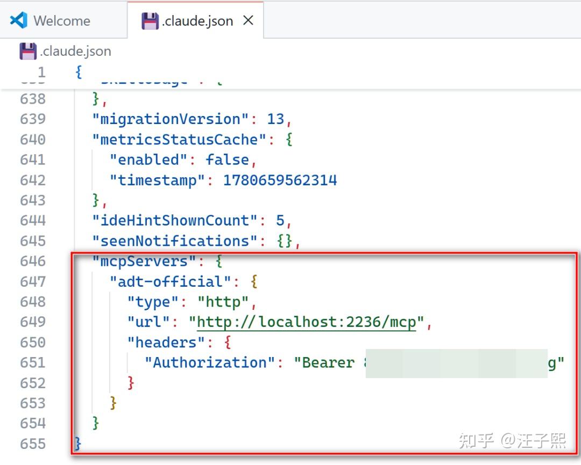Click the file icon on .claude.json tab
581x465 pixels.
pyautogui.click(x=150, y=21)
